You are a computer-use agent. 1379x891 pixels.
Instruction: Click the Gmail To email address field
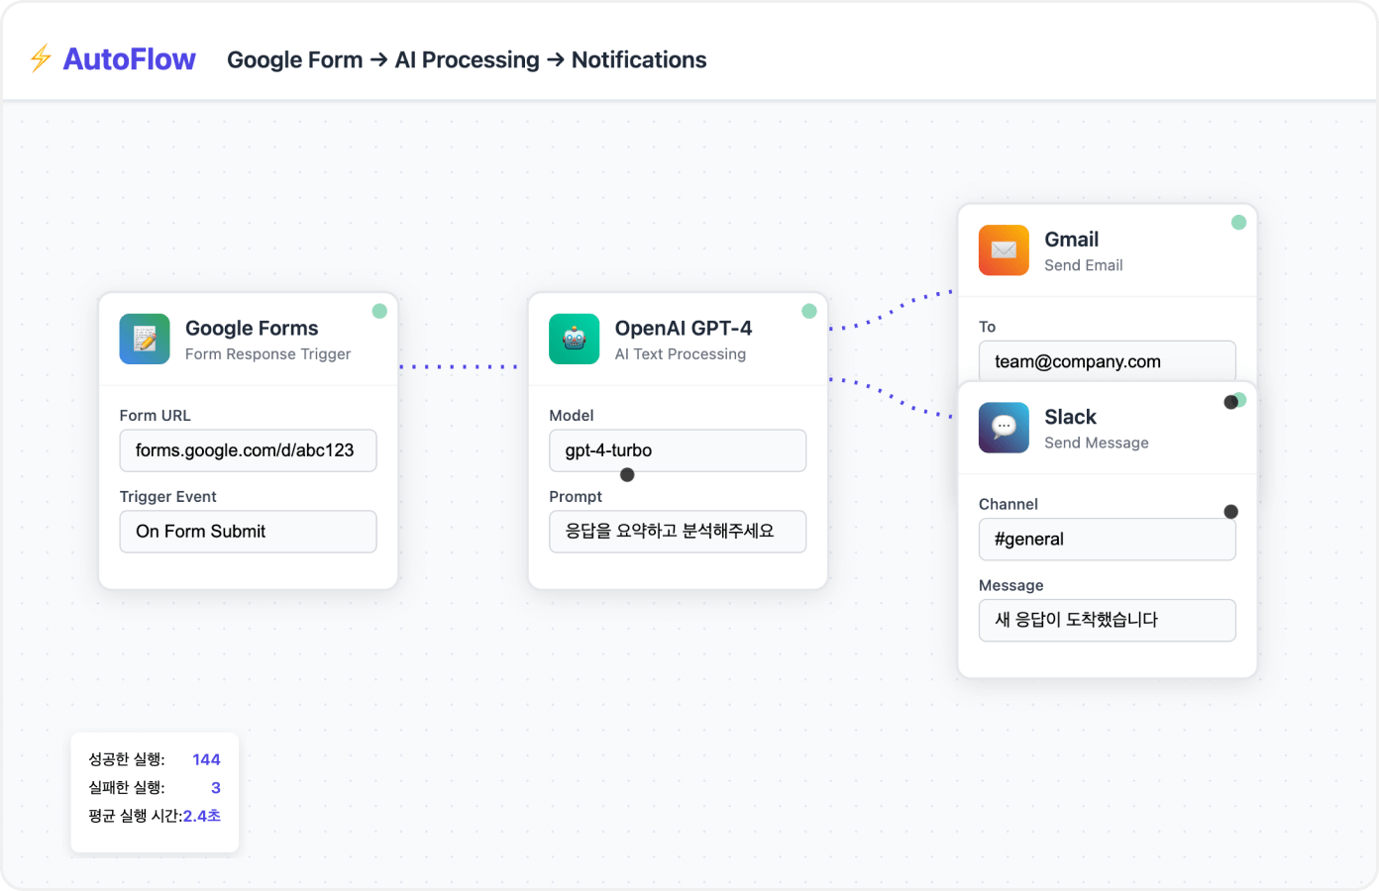click(x=1107, y=361)
